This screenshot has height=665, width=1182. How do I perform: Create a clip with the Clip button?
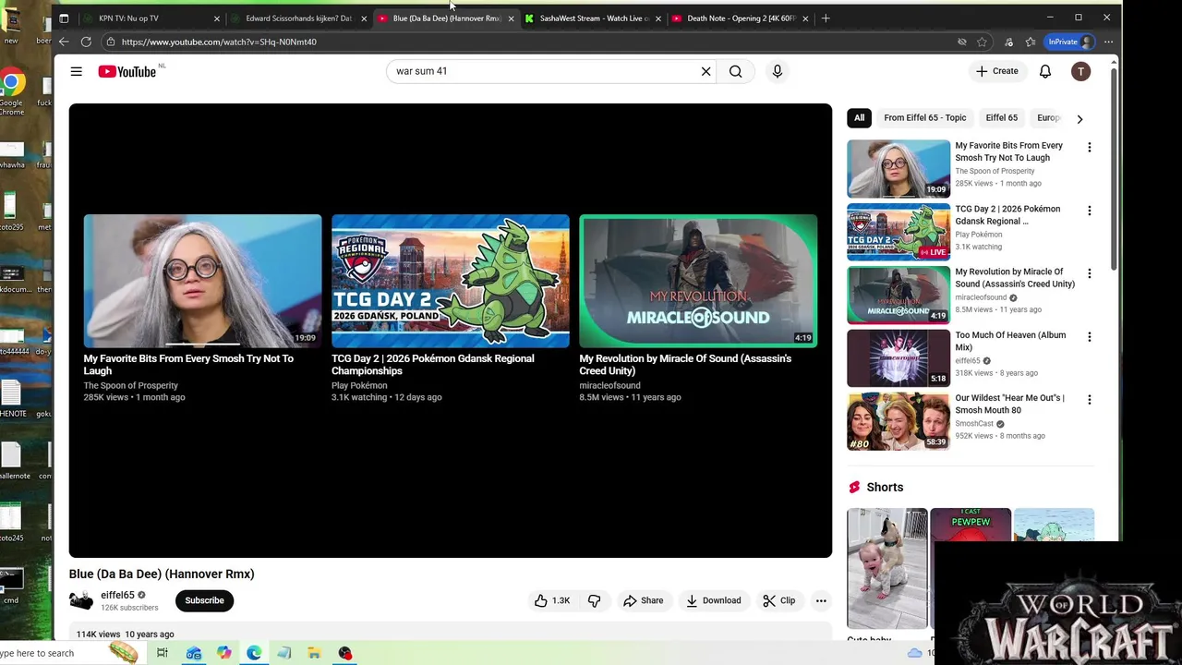point(778,600)
